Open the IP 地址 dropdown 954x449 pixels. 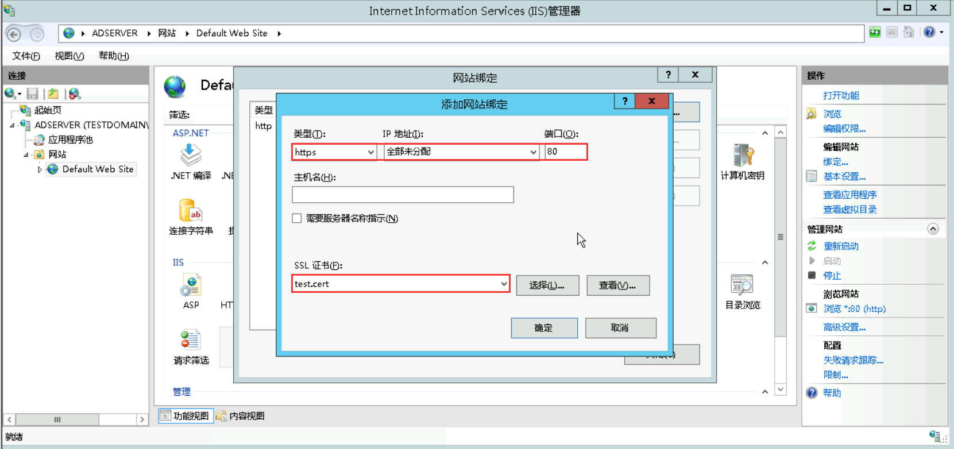pyautogui.click(x=533, y=152)
